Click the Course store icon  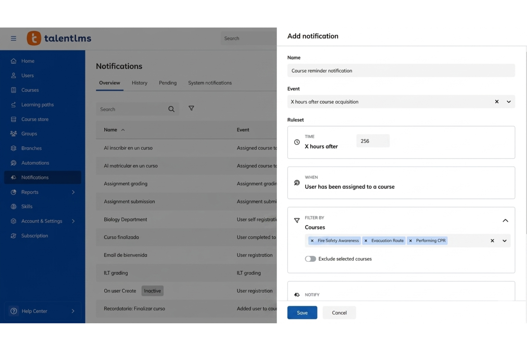coord(14,119)
